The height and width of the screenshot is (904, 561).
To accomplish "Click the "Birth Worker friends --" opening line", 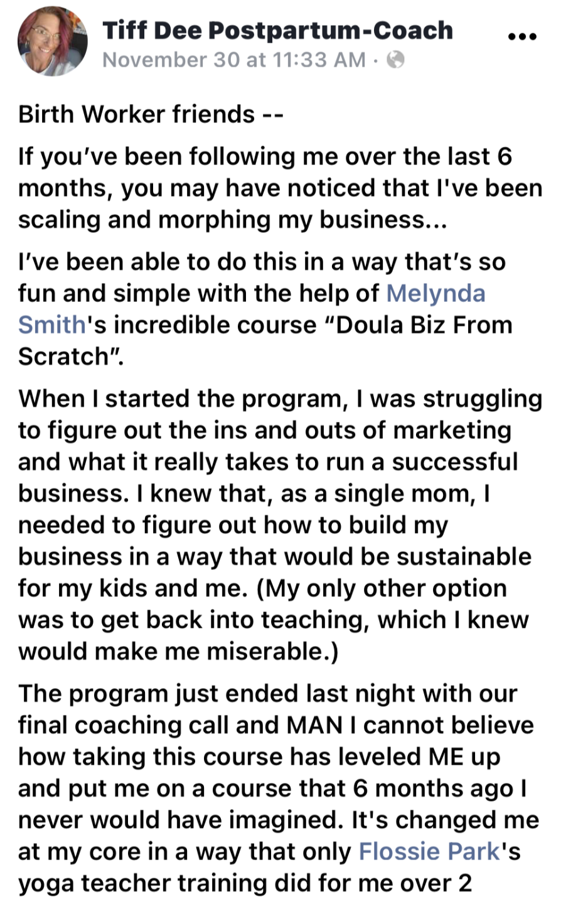I will 152,114.
